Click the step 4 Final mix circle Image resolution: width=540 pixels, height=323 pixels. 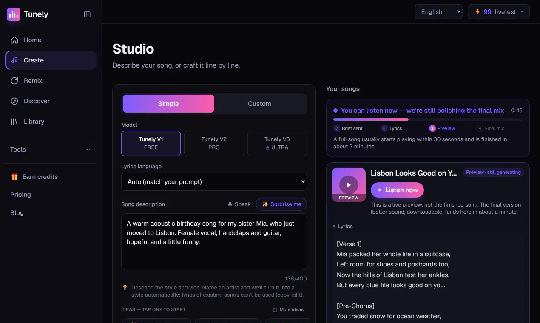[480, 128]
